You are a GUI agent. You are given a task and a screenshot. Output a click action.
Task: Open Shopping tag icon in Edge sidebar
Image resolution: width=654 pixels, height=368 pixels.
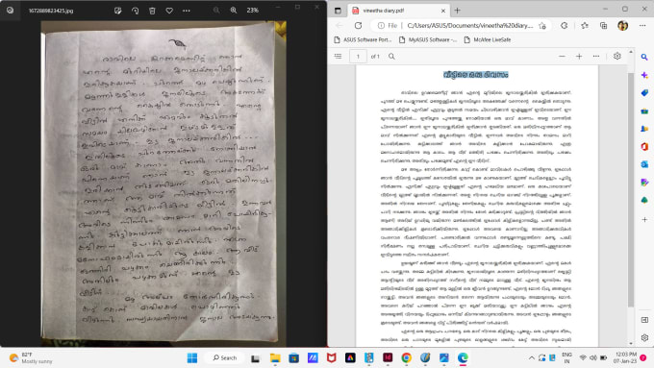[644, 93]
